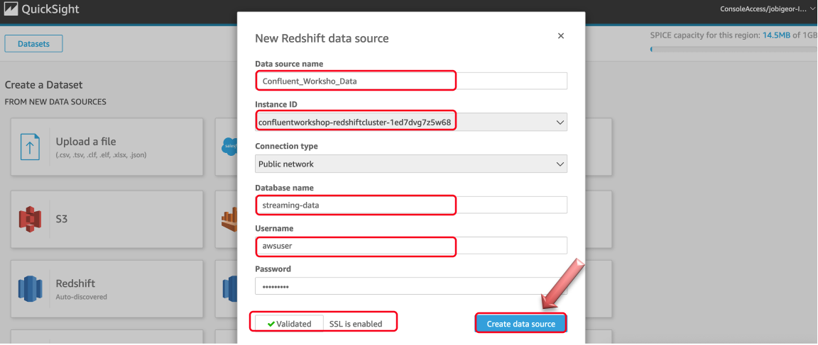818x345 pixels.
Task: Select the Upload a file icon
Action: click(x=30, y=146)
